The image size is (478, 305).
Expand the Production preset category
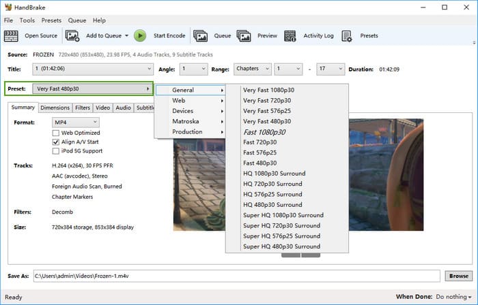click(191, 131)
